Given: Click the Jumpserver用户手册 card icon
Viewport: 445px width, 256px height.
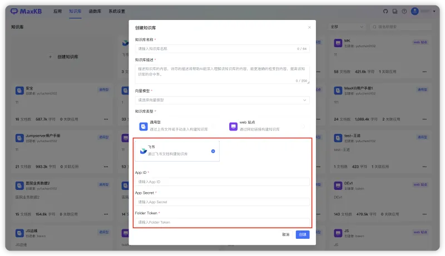Looking at the screenshot, I should pyautogui.click(x=19, y=138).
